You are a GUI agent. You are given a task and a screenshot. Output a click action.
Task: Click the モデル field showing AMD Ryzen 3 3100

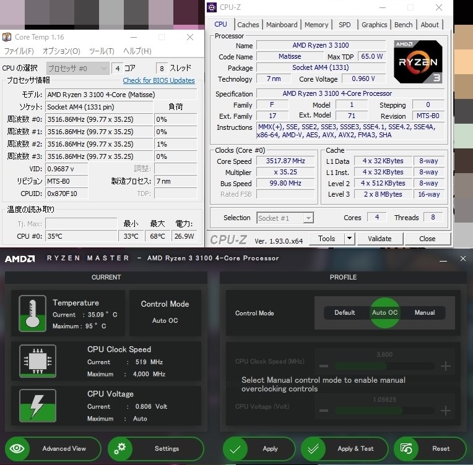pyautogui.click(x=121, y=95)
